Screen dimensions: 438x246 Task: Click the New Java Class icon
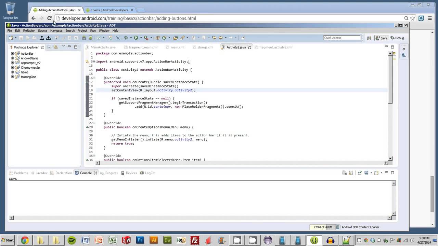(x=164, y=38)
